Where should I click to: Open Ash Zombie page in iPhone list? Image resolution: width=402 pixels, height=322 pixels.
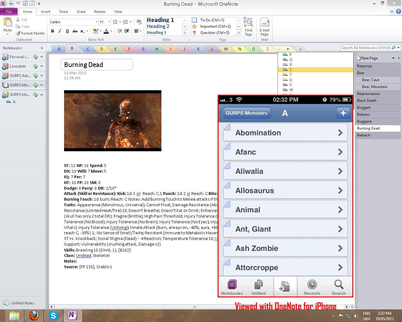[x=285, y=248]
